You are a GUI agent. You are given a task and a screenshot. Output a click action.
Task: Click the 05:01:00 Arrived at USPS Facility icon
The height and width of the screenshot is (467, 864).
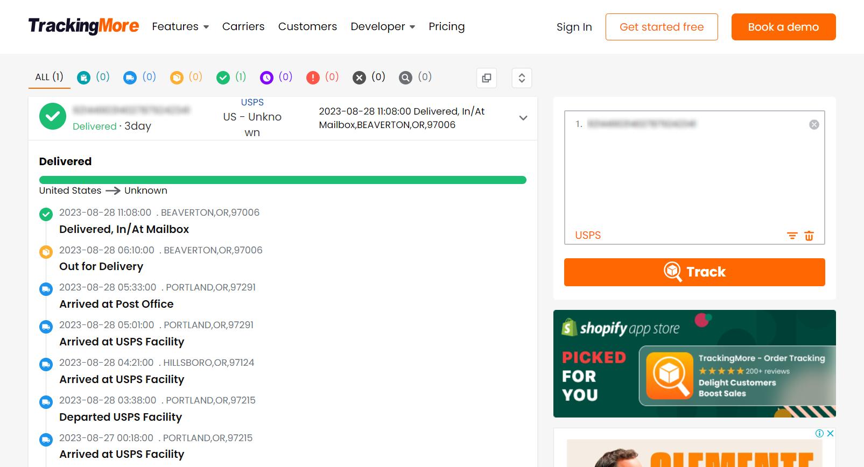[x=46, y=327]
